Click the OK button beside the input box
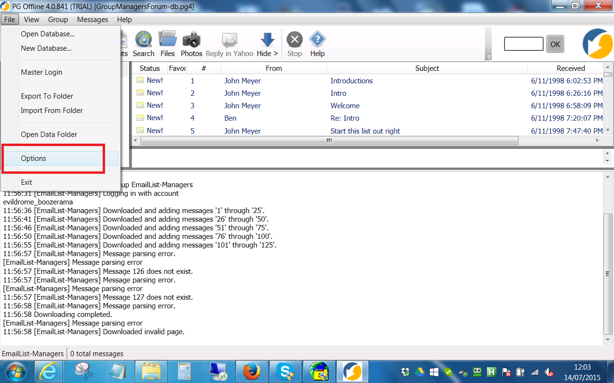 (x=555, y=44)
